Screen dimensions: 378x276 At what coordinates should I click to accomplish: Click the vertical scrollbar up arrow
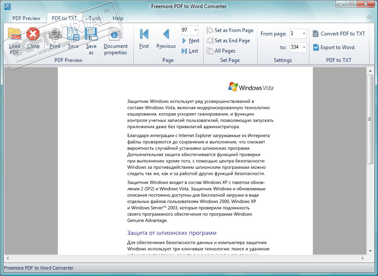pos(370,70)
